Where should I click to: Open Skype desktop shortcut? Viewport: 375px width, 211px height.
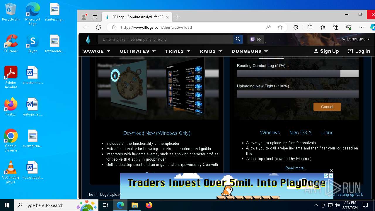coord(33,44)
